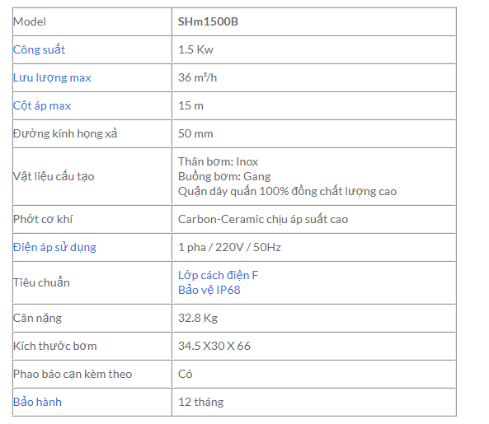Click the Lưu lượng max link
Image resolution: width=489 pixels, height=424 pixels.
pyautogui.click(x=52, y=78)
